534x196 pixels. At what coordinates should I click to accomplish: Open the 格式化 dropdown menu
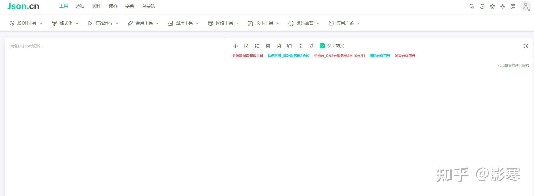coord(65,23)
